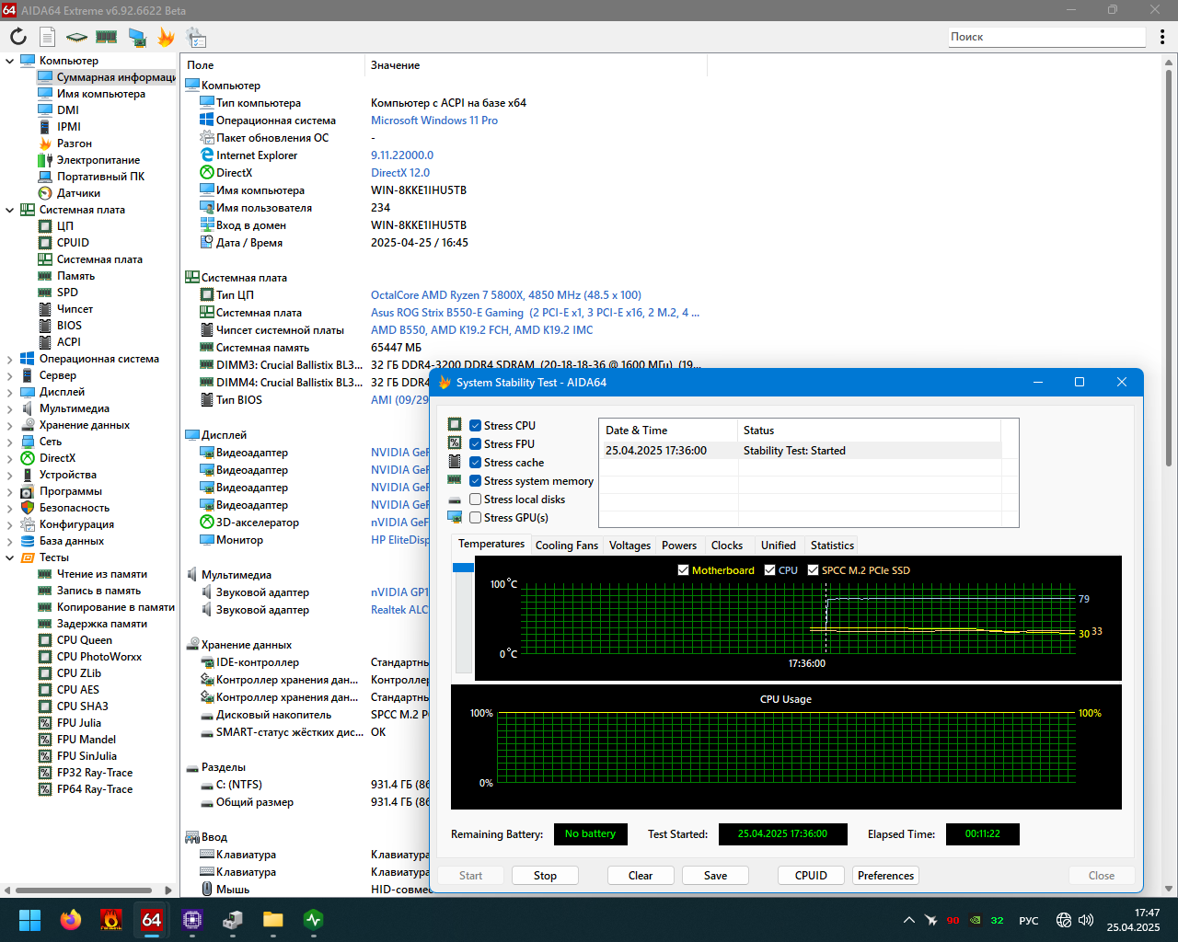Collapse the Компьютер root node in the tree
The width and height of the screenshot is (1178, 942).
[x=10, y=61]
